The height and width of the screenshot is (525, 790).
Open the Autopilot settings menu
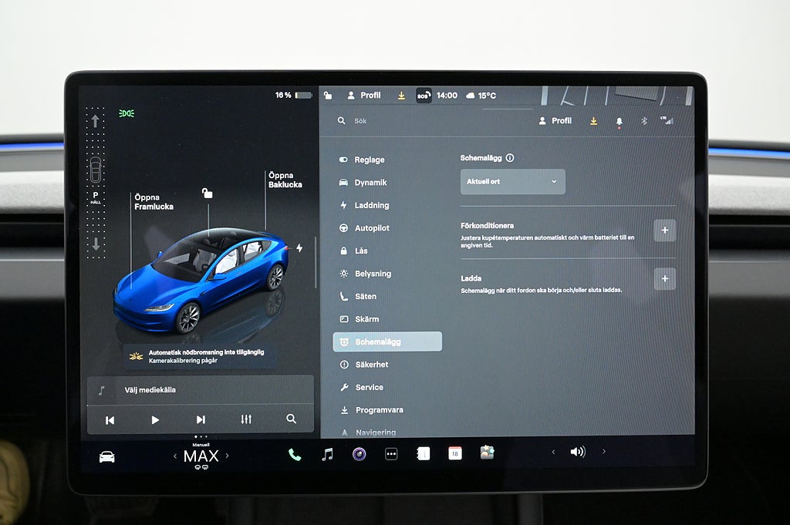[x=371, y=228]
